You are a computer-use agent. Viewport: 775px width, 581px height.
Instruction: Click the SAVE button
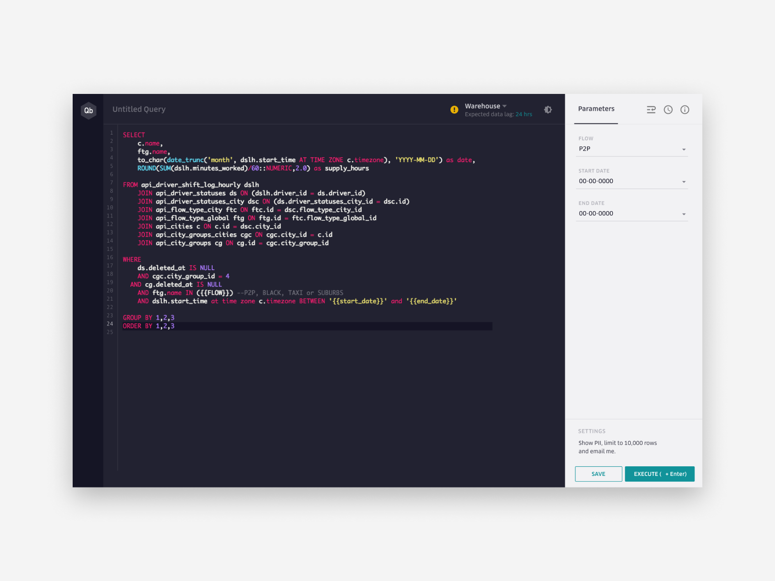pos(598,474)
